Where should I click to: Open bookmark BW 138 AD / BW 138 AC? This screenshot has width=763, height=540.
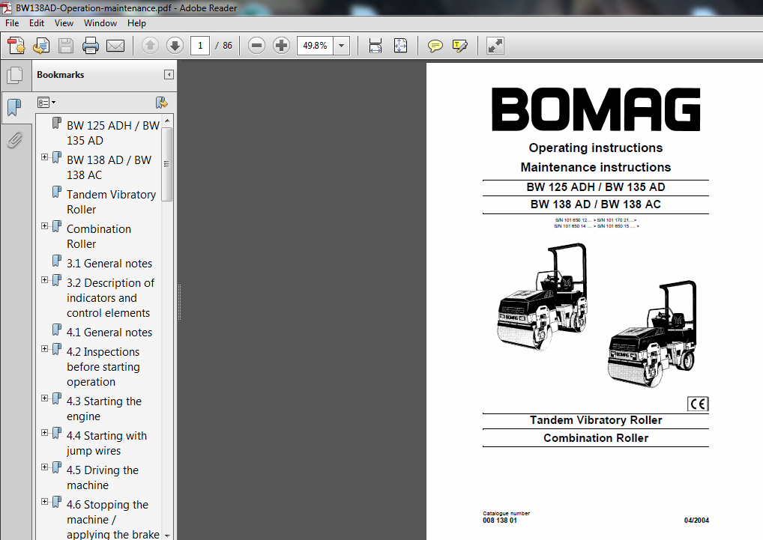click(x=109, y=167)
